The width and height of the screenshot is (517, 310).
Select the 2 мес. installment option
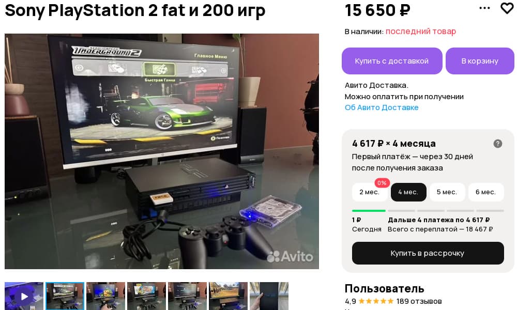pos(369,192)
